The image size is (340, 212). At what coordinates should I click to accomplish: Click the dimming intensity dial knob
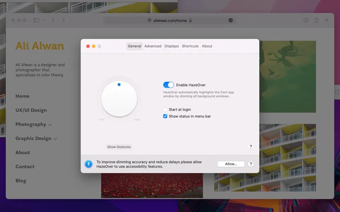click(119, 99)
